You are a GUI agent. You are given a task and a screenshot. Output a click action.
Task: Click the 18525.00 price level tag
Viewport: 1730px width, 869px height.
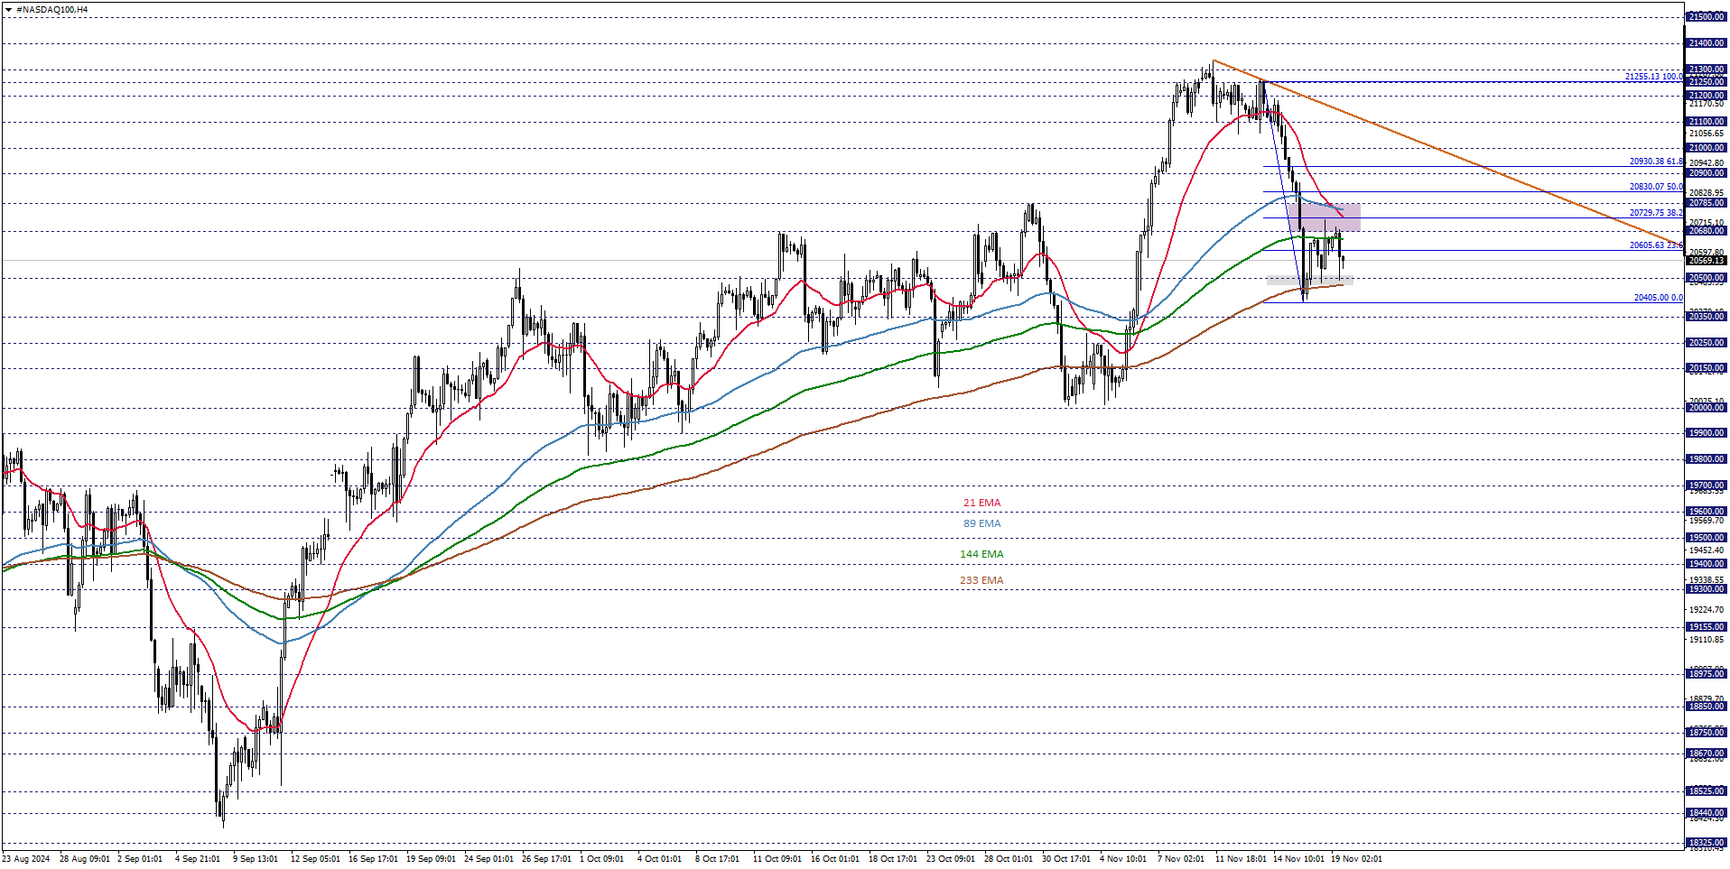[1707, 791]
